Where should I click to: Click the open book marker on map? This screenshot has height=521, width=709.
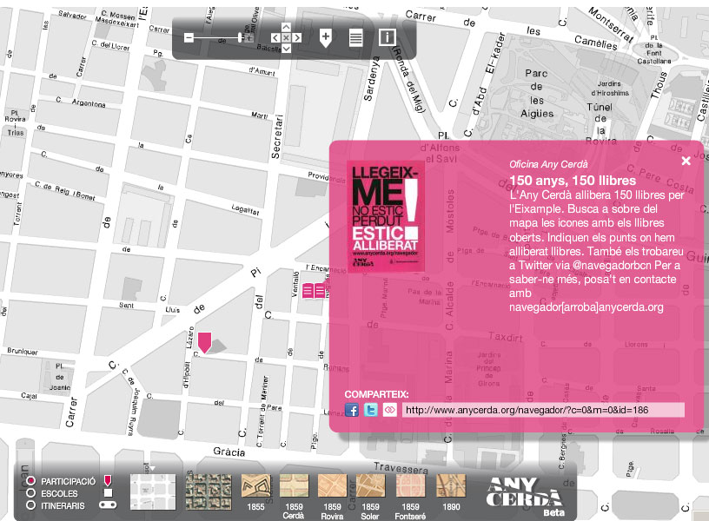(314, 291)
